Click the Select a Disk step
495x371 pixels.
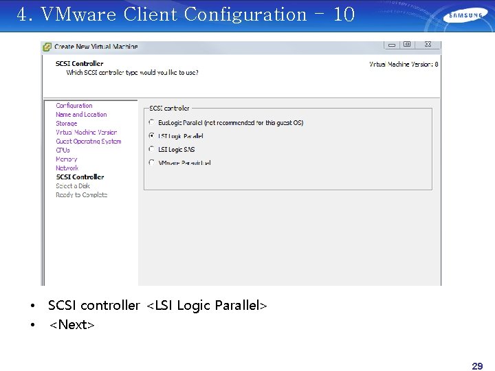coord(73,185)
